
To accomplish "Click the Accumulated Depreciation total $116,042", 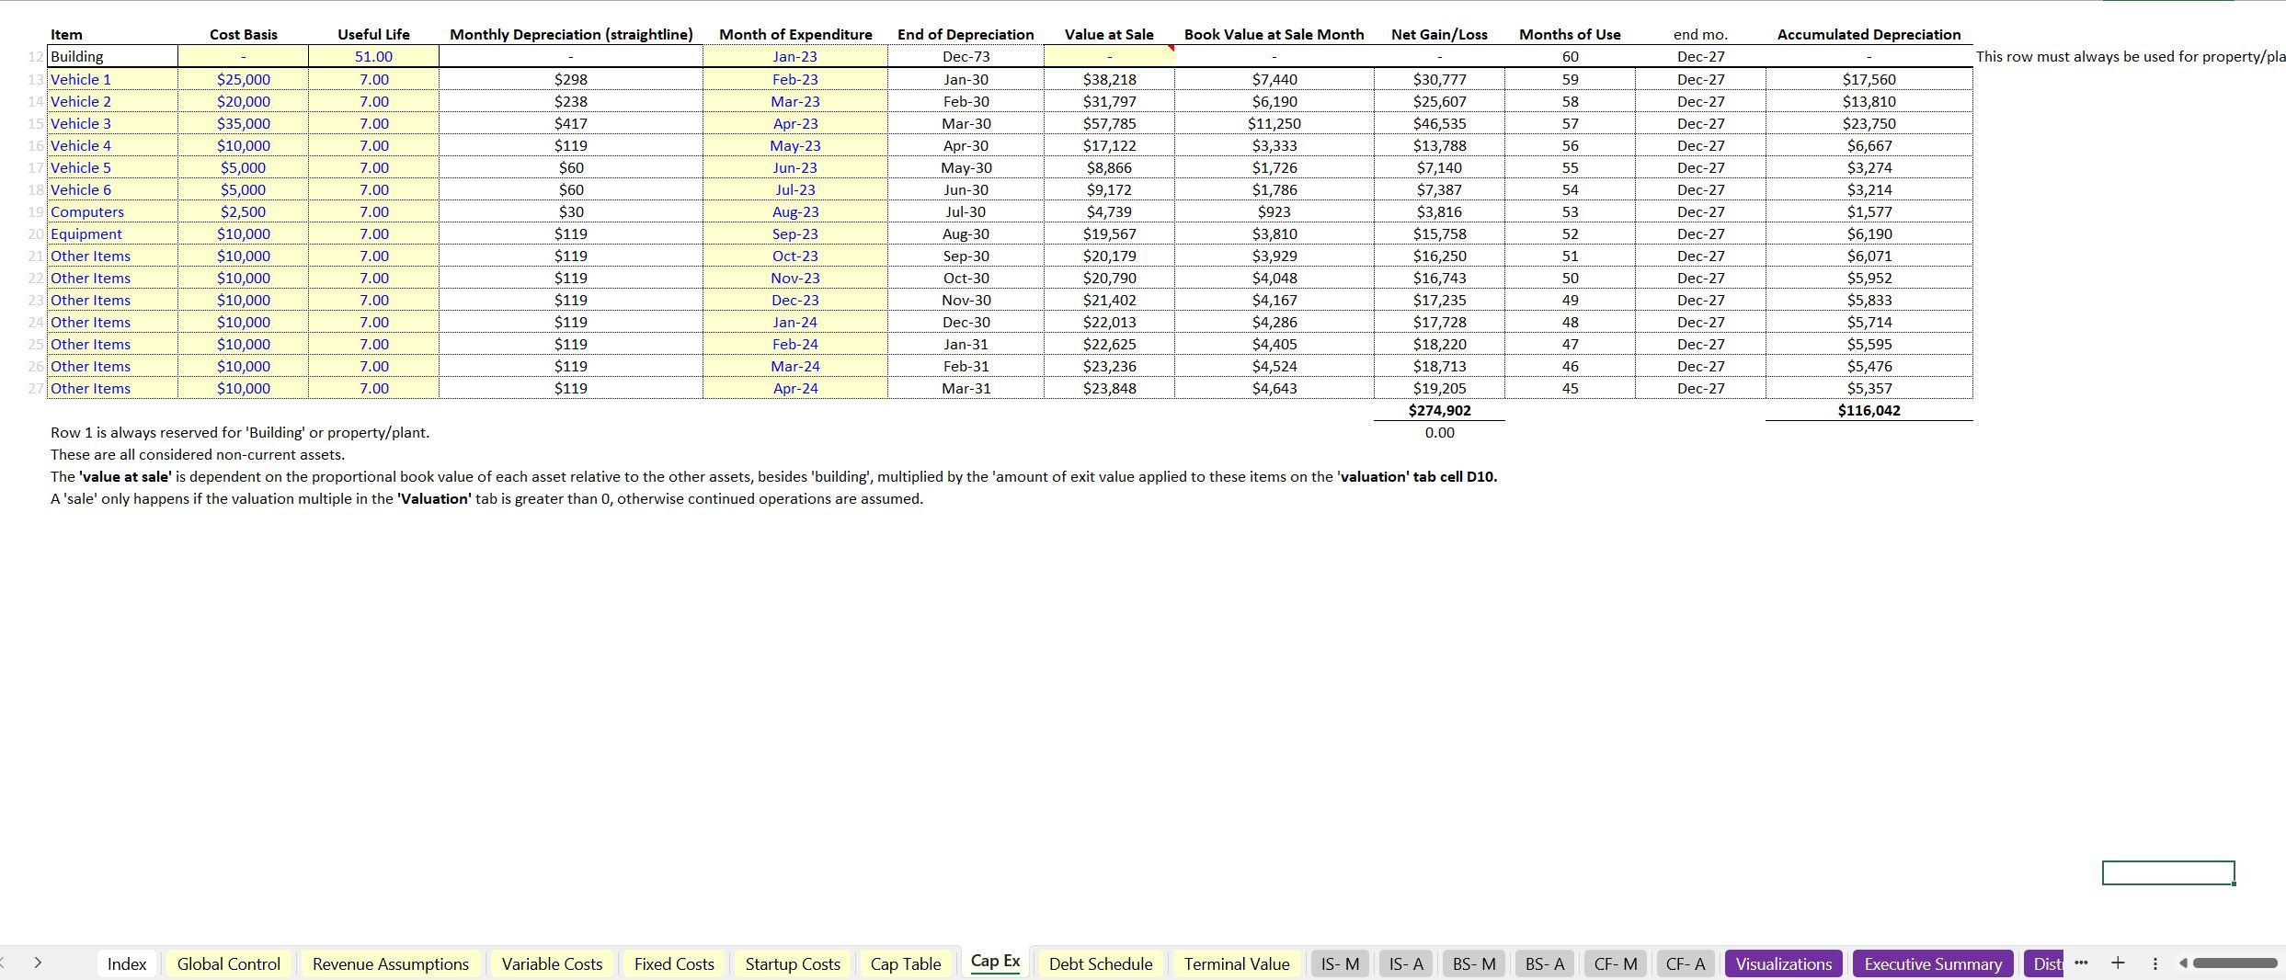I will pos(1869,410).
